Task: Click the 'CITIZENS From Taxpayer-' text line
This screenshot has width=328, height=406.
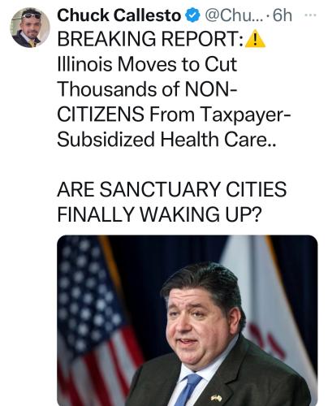Action: (175, 114)
